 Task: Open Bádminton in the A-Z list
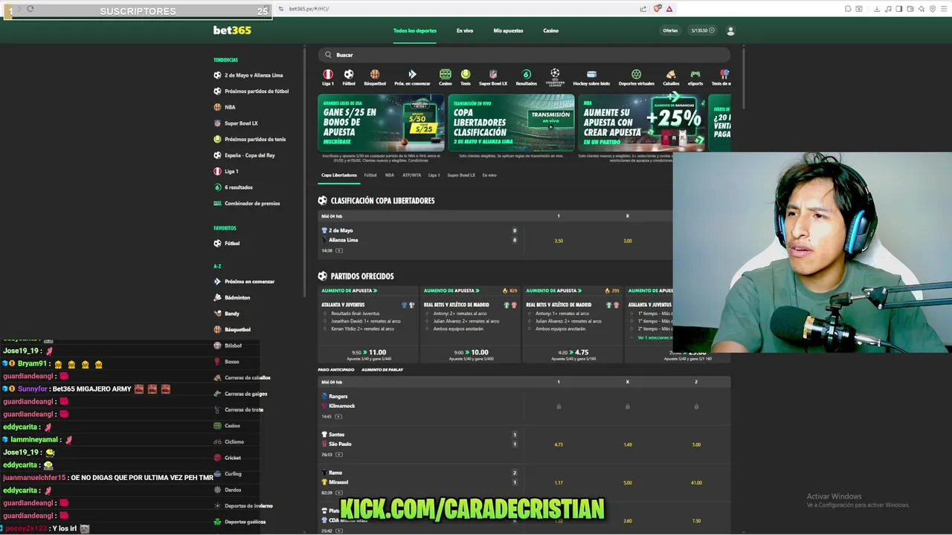coord(237,297)
